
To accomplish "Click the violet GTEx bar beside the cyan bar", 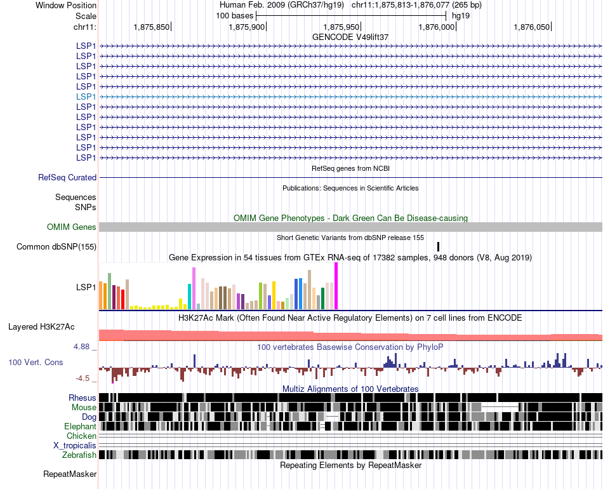I will coord(194,288).
